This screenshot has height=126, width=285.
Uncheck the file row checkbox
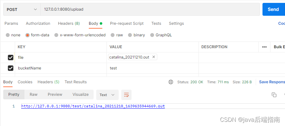pos(11,58)
